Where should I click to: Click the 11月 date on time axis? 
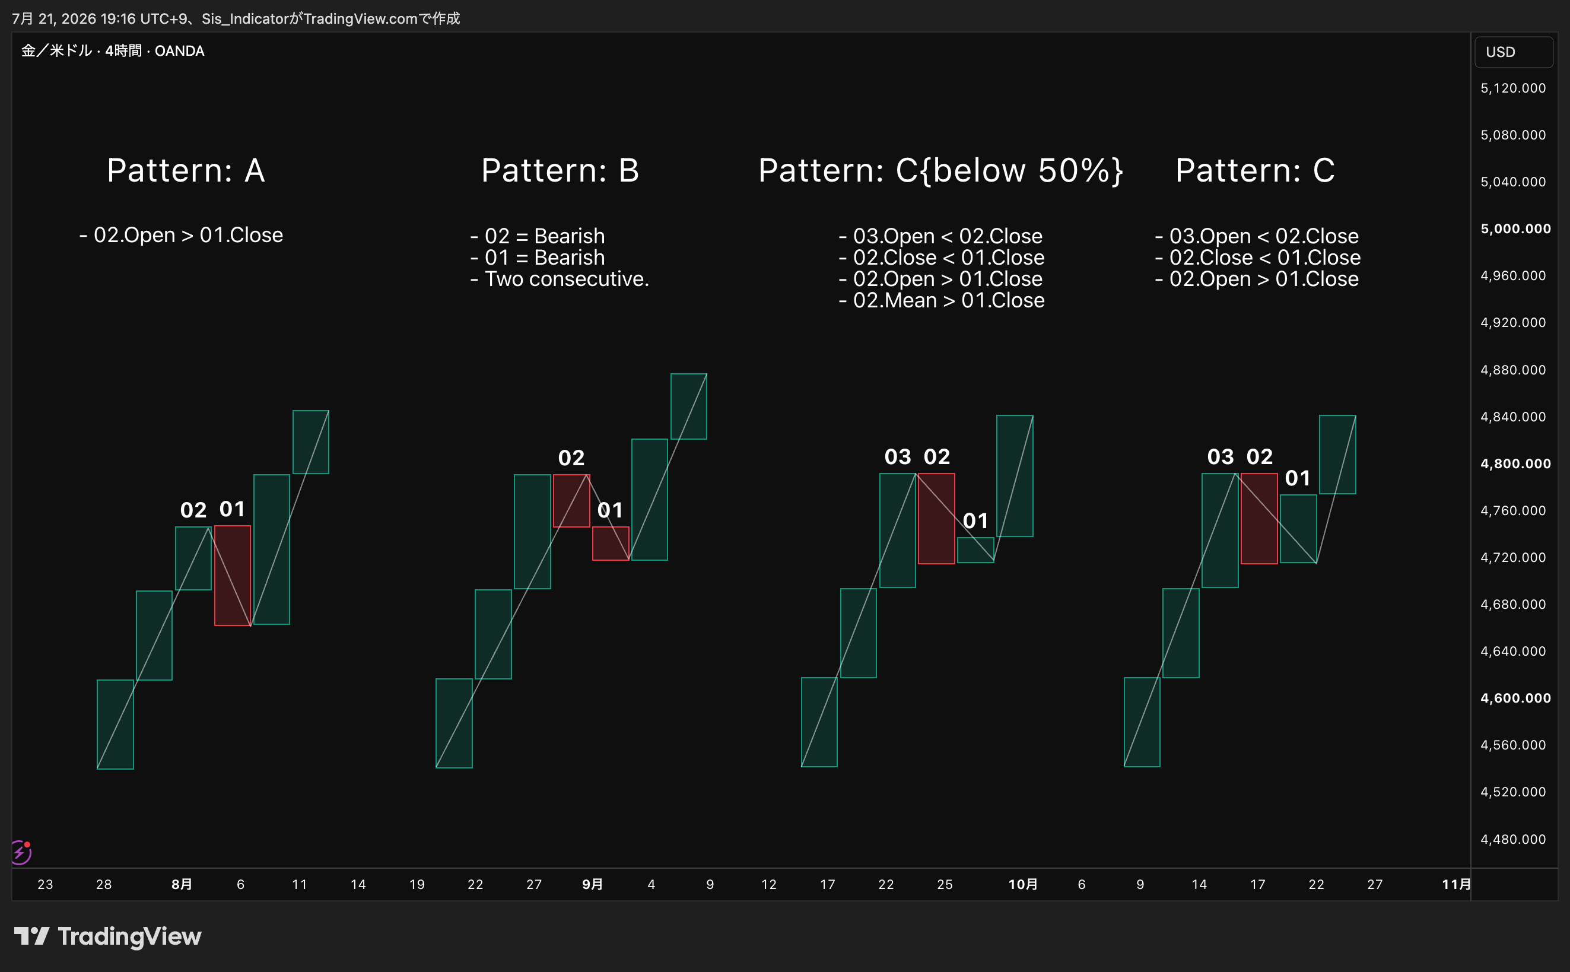(1456, 884)
